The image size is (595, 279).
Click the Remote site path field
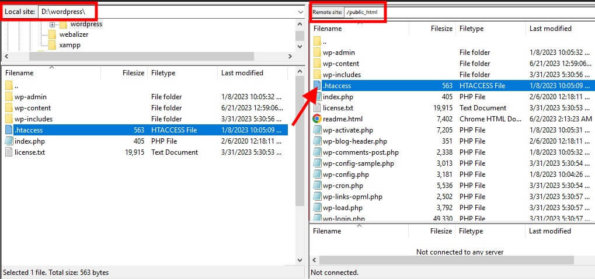pyautogui.click(x=469, y=12)
